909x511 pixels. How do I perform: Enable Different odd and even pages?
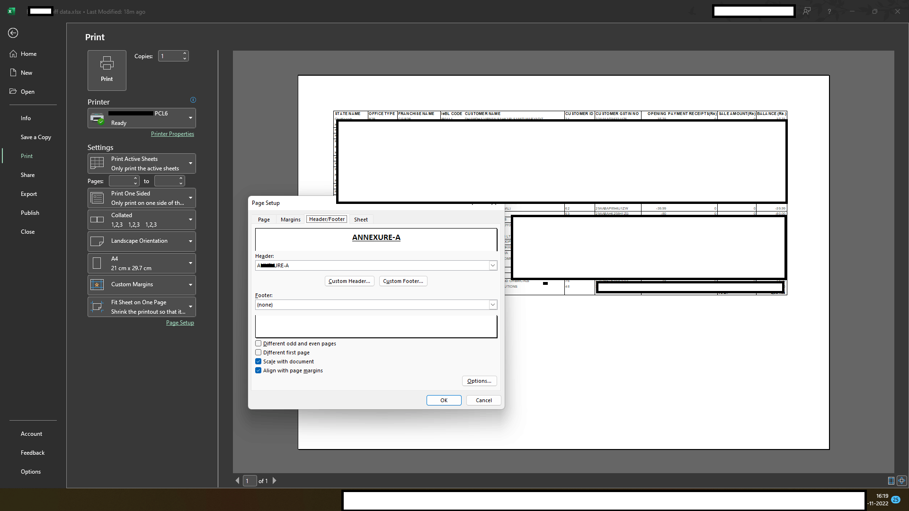[258, 344]
